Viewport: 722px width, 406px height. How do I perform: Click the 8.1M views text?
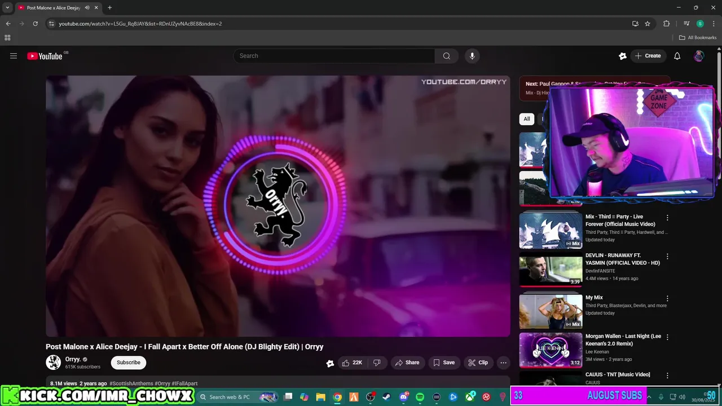[63, 383]
